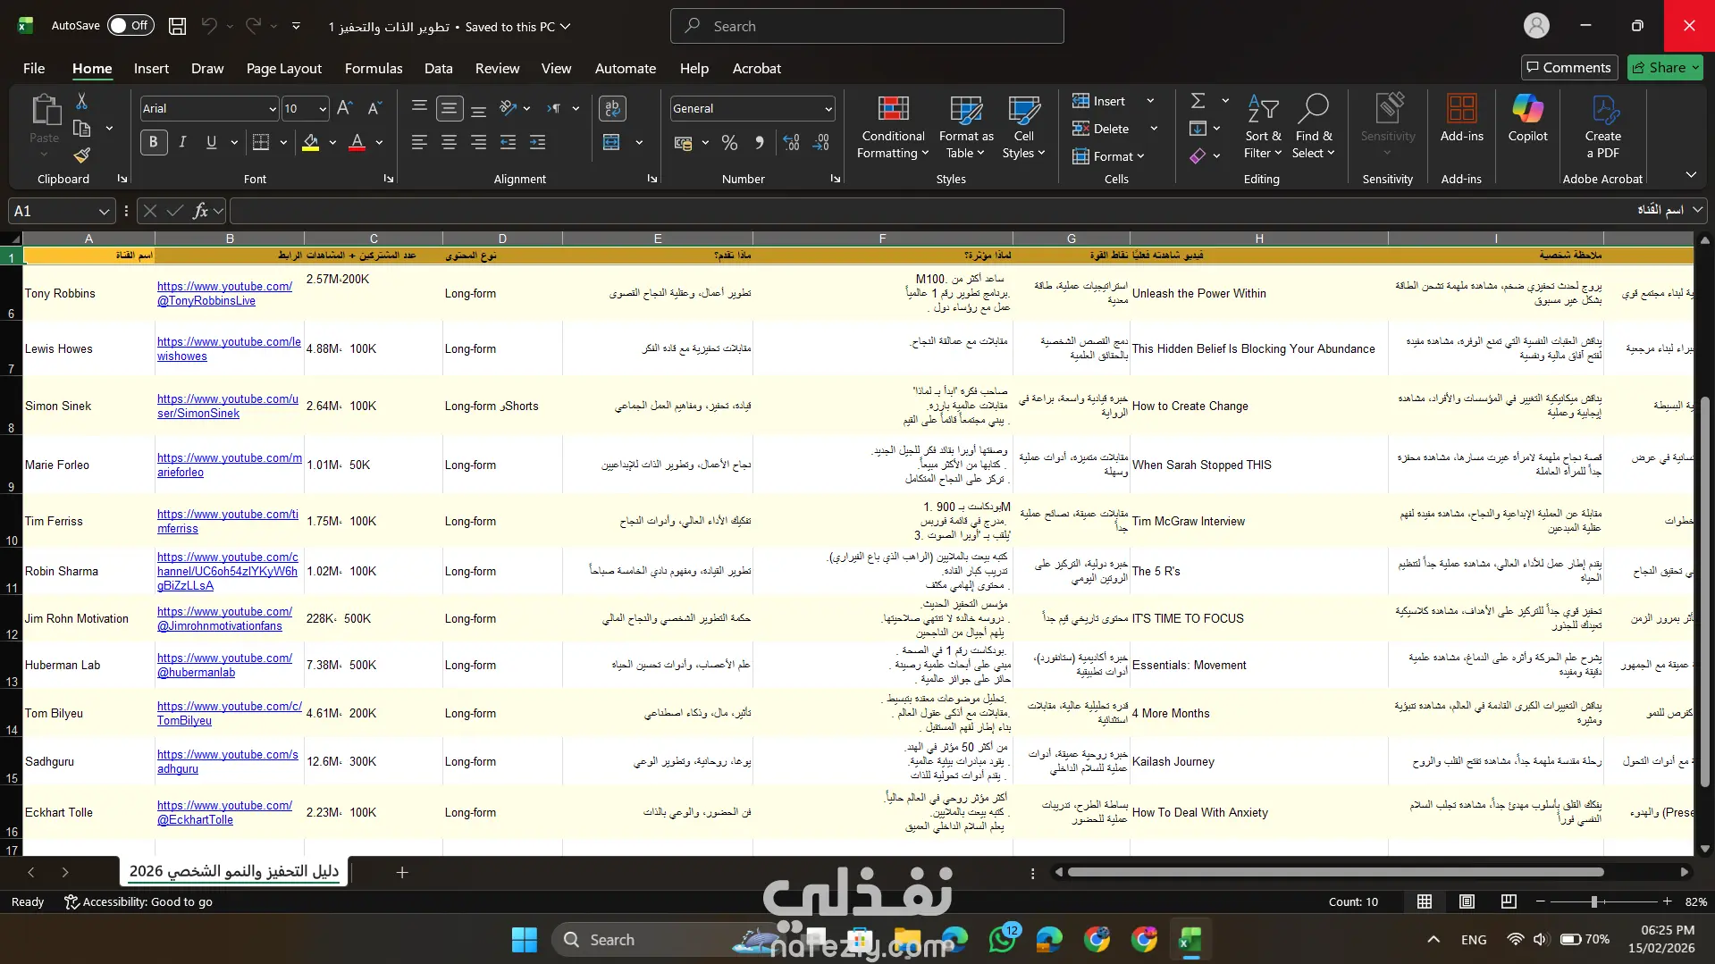Image resolution: width=1715 pixels, height=964 pixels.
Task: Select the Cut scissors icon
Action: point(81,101)
